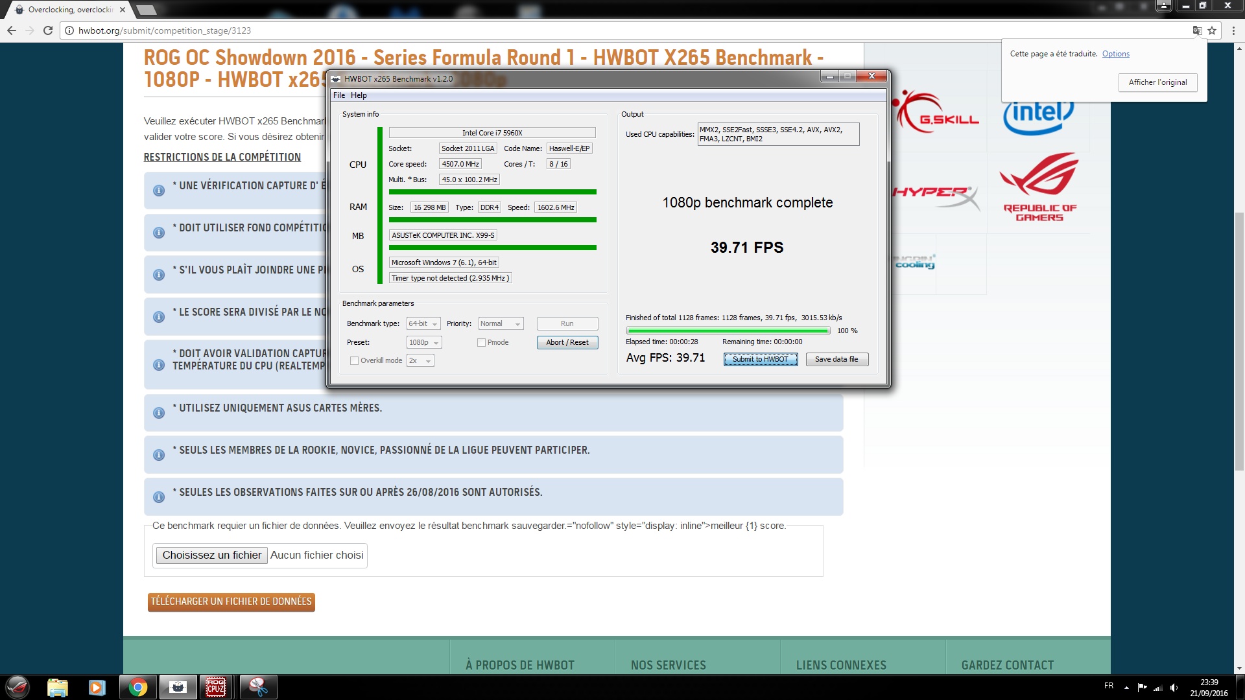Viewport: 1245px width, 700px height.
Task: Click the ASUSTeK COMPUTER INC. X99-S field
Action: click(443, 235)
